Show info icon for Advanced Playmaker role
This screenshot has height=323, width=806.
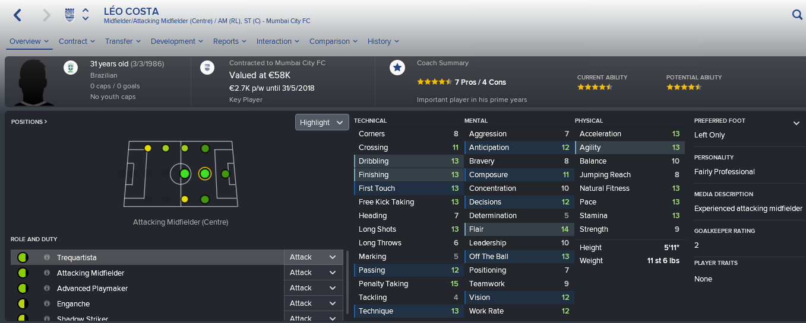(47, 288)
